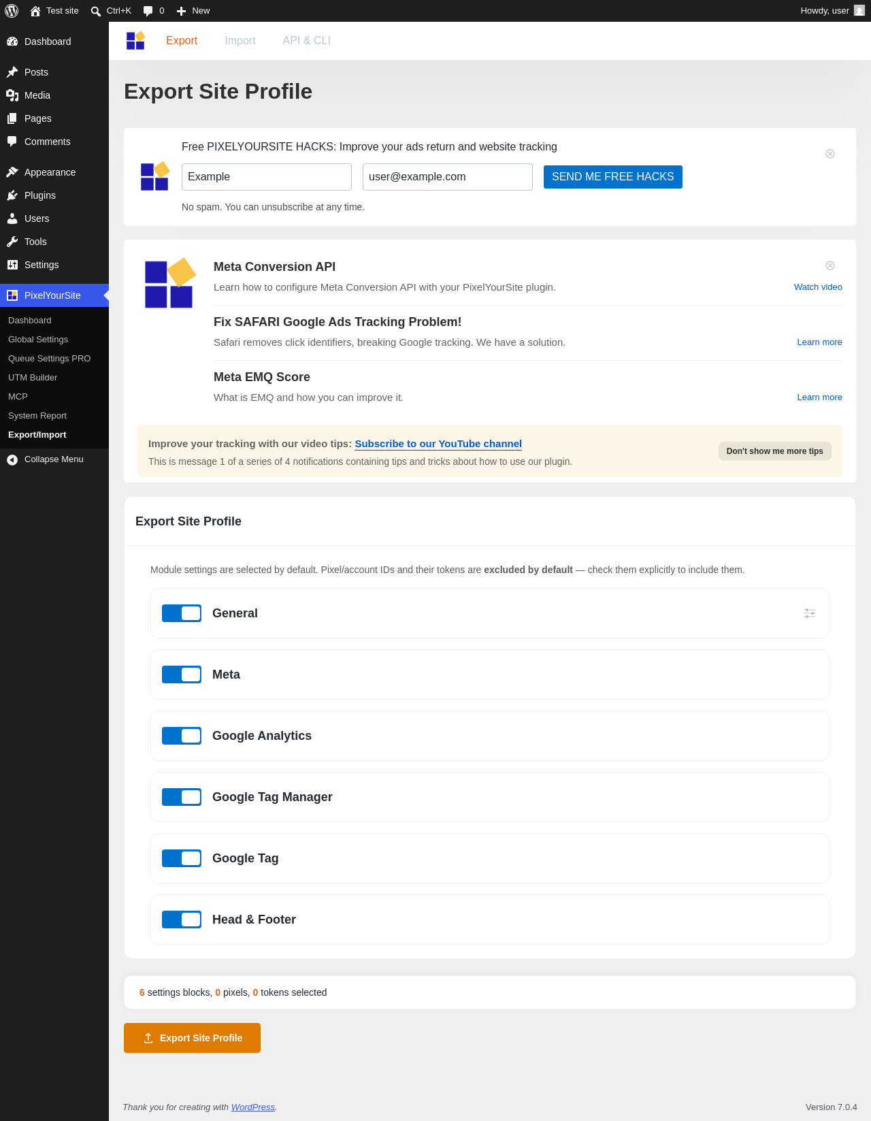Open Learn more for Meta EMQ Score
This screenshot has height=1121, width=871.
tap(819, 397)
